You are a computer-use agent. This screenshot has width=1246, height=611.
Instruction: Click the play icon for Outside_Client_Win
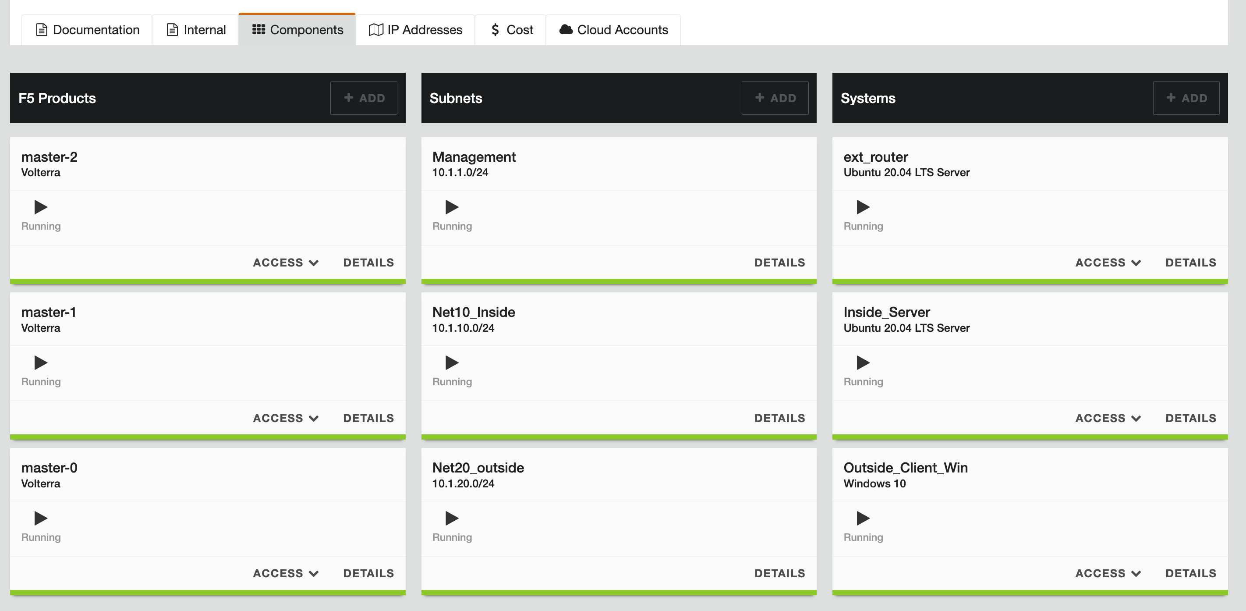(x=863, y=518)
